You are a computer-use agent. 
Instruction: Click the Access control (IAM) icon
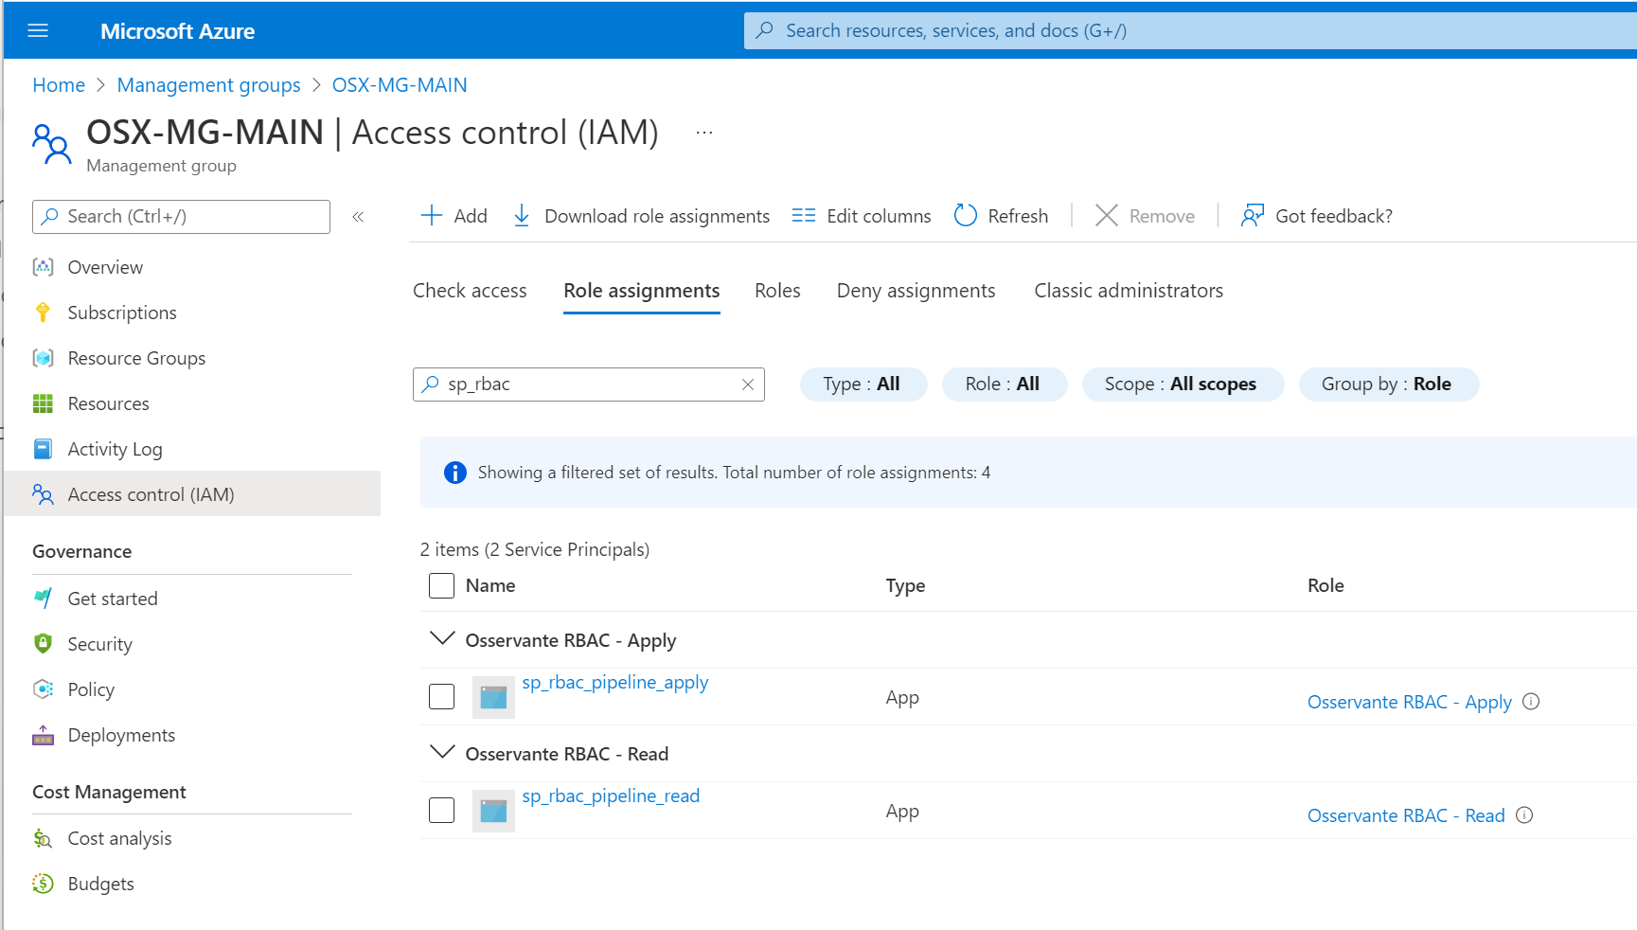click(43, 494)
